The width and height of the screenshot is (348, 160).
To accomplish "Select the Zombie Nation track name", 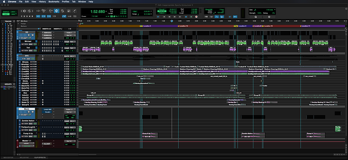I will (28, 121).
